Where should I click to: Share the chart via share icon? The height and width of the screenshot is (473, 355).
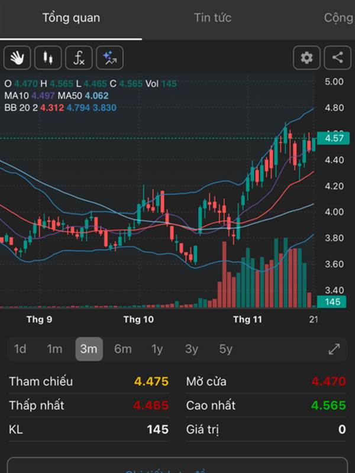tap(337, 57)
